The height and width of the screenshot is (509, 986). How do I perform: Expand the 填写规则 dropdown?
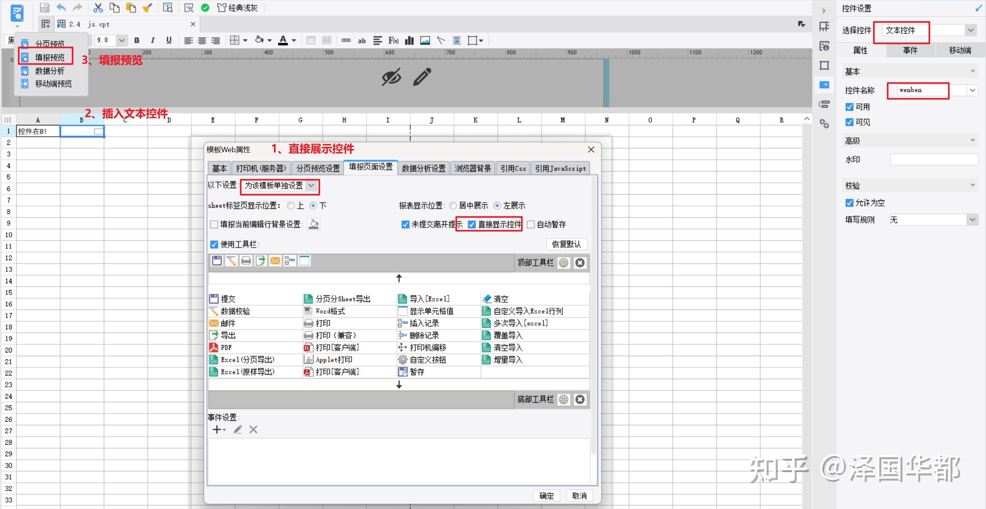tap(972, 220)
